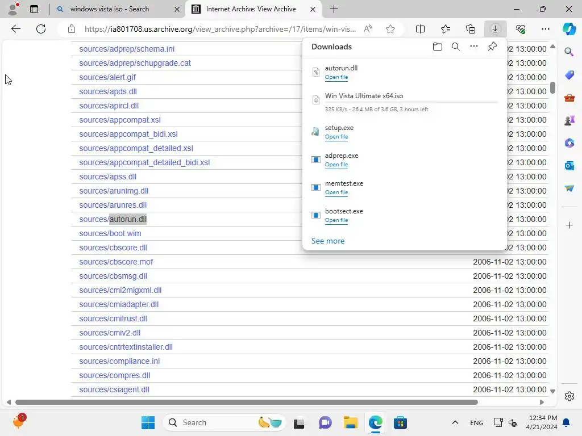
Task: Launch the Copilot sidebar
Action: point(569,29)
